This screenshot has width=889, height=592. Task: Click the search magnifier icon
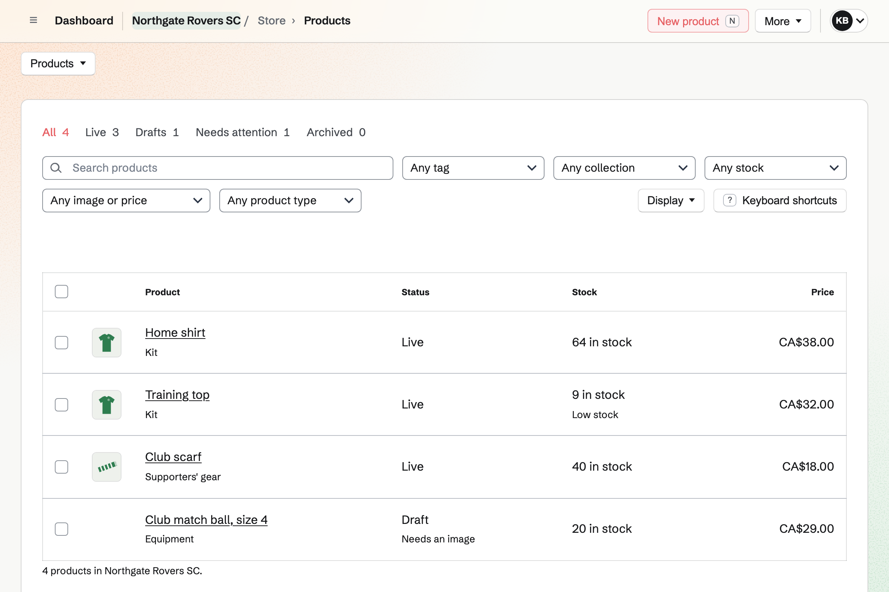click(x=56, y=168)
